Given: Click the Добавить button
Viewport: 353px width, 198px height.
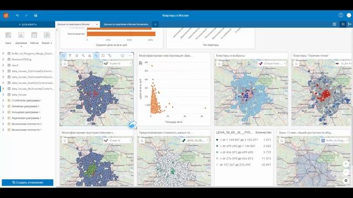Looking at the screenshot, I should pos(28,24).
